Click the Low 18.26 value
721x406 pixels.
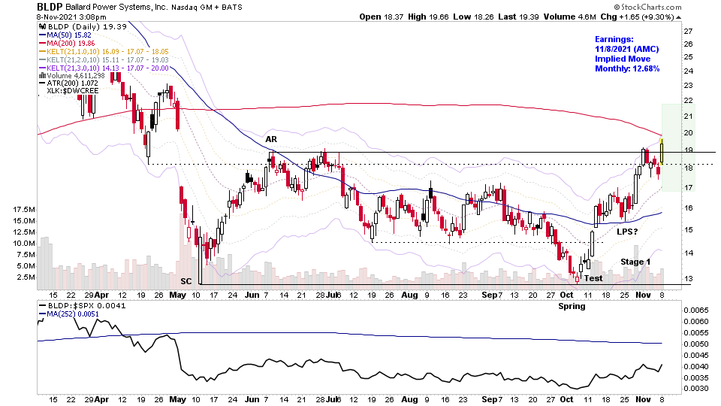[x=473, y=17]
